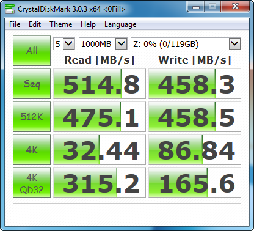This screenshot has height=231, width=254.
Task: Start the 512K random test
Action: click(32, 117)
